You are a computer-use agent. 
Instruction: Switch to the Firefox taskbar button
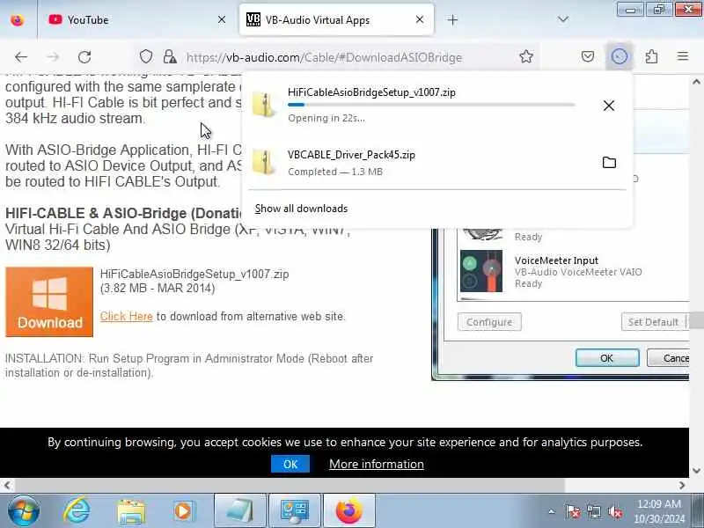pos(348,511)
